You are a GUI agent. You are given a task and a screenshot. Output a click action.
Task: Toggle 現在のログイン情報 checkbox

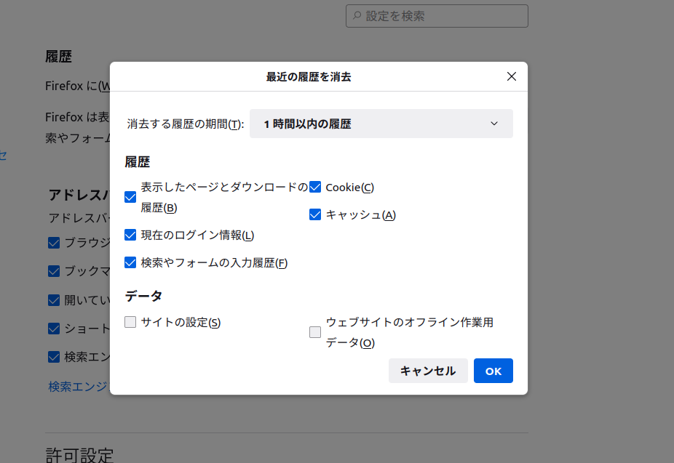(130, 235)
